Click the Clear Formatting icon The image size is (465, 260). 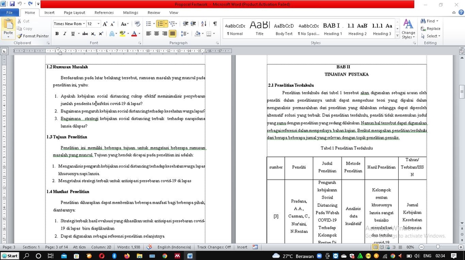pos(137,24)
